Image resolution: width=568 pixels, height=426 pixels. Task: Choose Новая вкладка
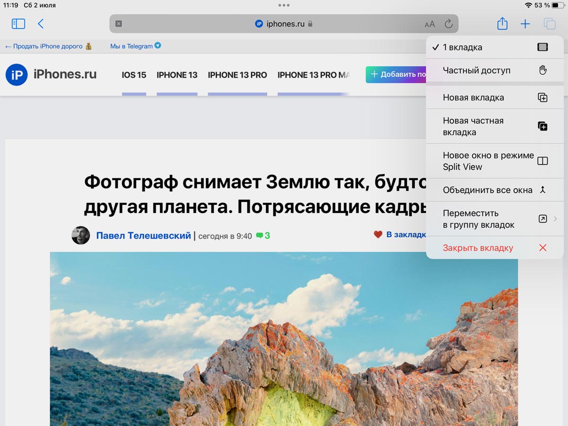coord(495,98)
